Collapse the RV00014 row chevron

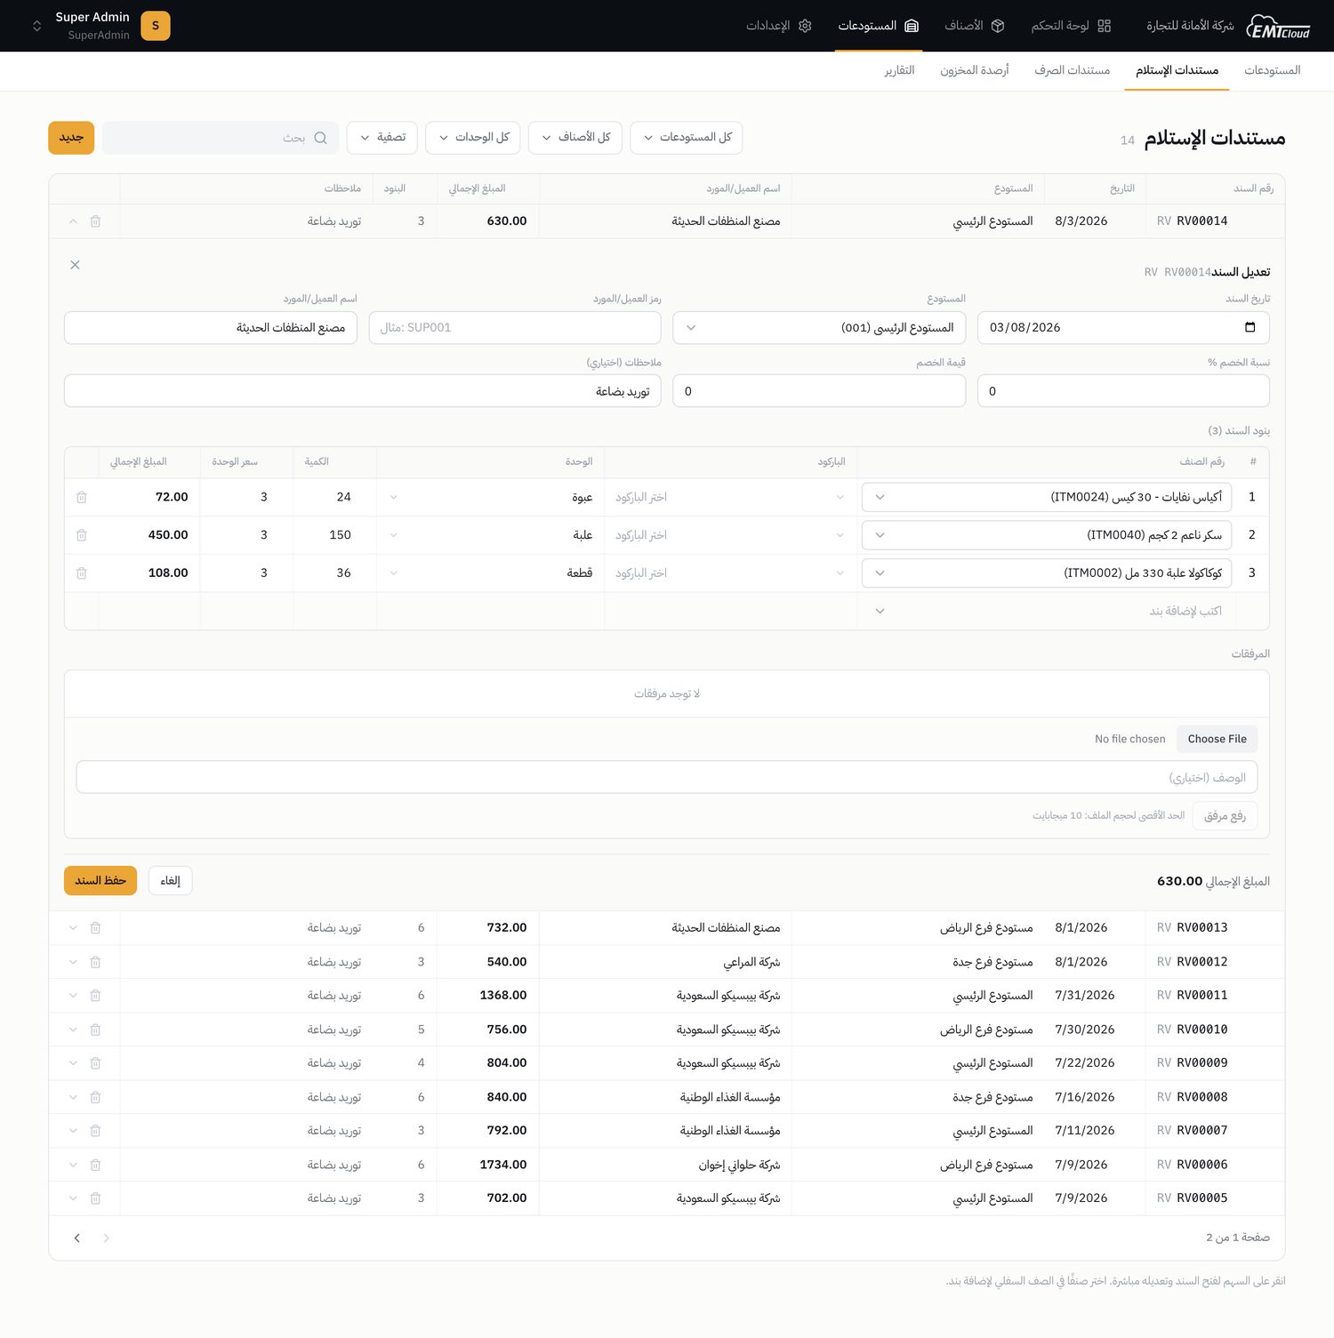pyautogui.click(x=73, y=221)
